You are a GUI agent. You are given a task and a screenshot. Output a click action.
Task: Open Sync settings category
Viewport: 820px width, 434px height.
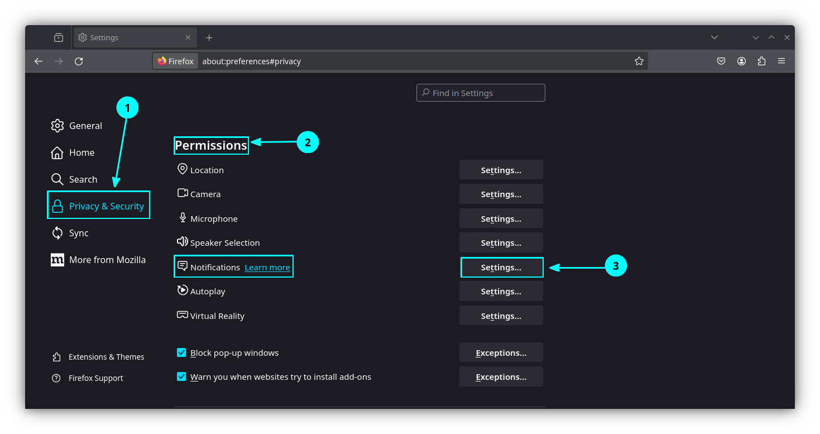70,233
